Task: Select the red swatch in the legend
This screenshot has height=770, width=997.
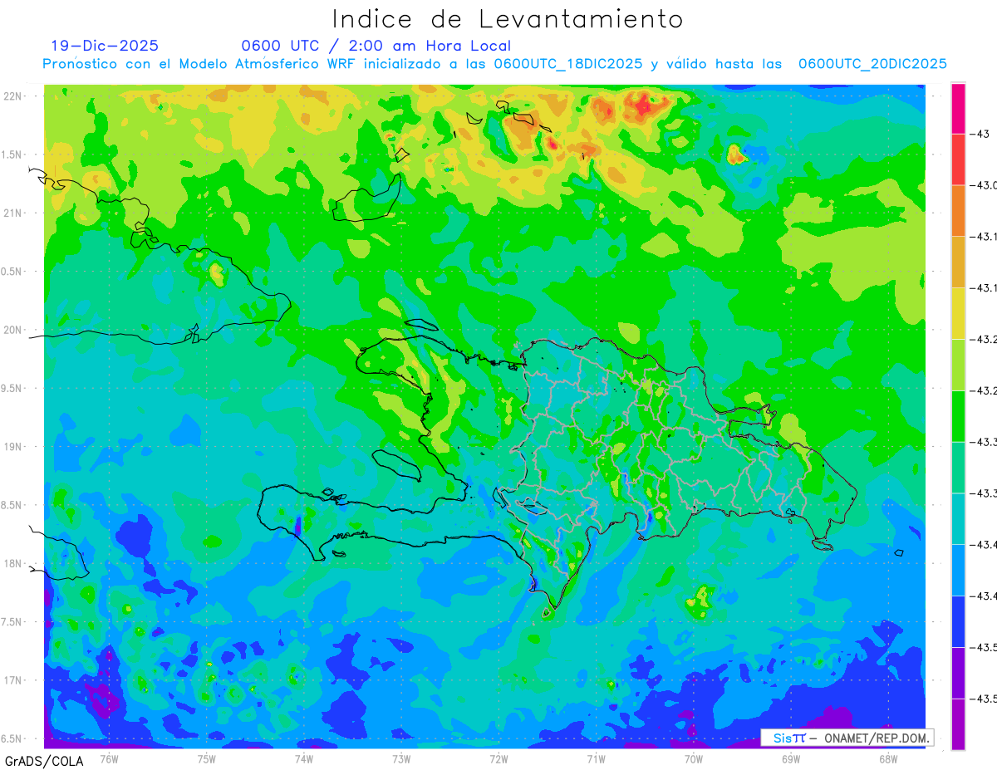Action: [x=958, y=159]
